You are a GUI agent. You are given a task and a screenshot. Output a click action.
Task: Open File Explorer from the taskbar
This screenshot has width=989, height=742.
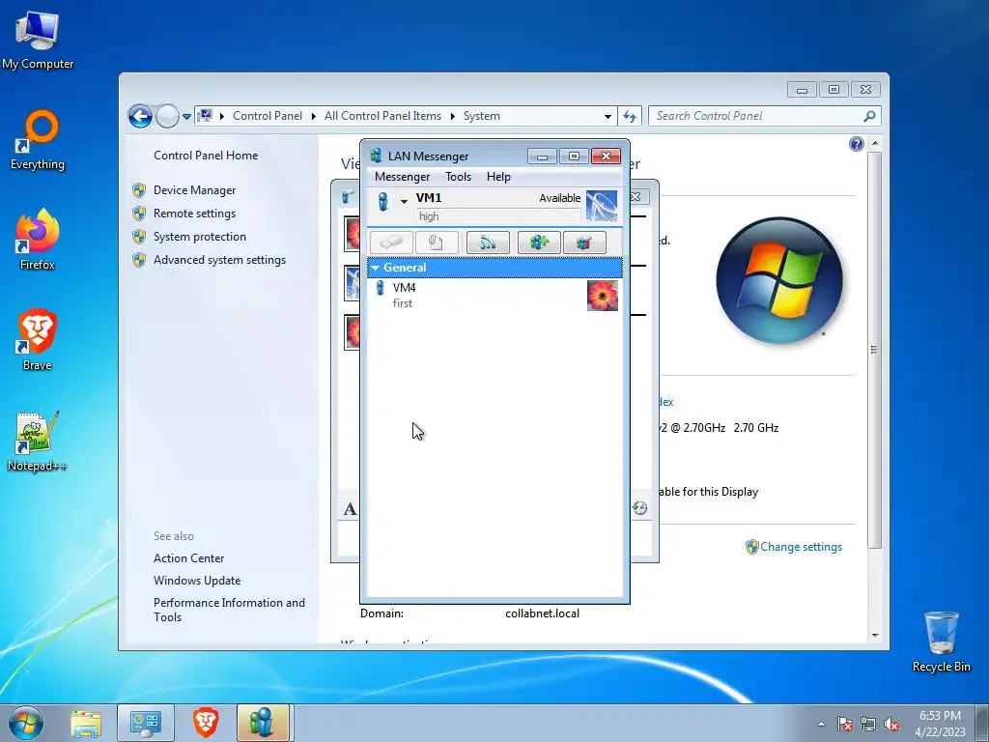(x=86, y=724)
